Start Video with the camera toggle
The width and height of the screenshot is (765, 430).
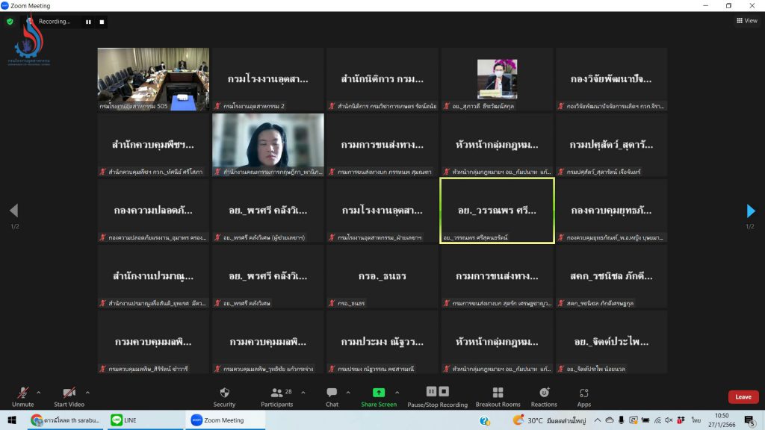(69, 393)
